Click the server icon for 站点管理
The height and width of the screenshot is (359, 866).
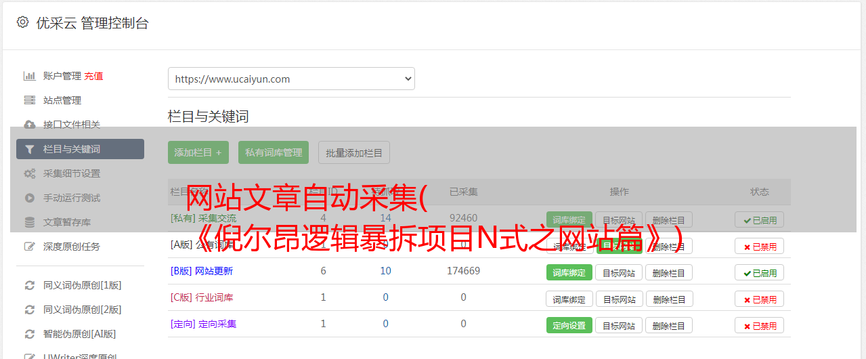click(x=29, y=100)
